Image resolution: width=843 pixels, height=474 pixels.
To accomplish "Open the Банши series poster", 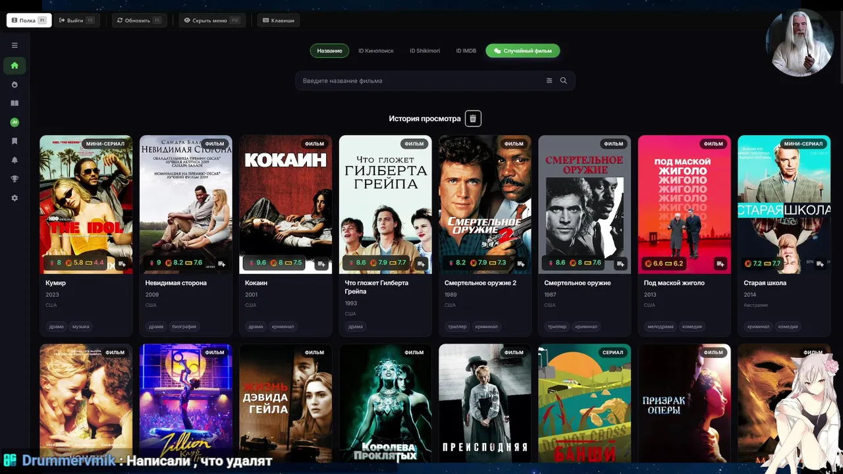I will click(584, 403).
